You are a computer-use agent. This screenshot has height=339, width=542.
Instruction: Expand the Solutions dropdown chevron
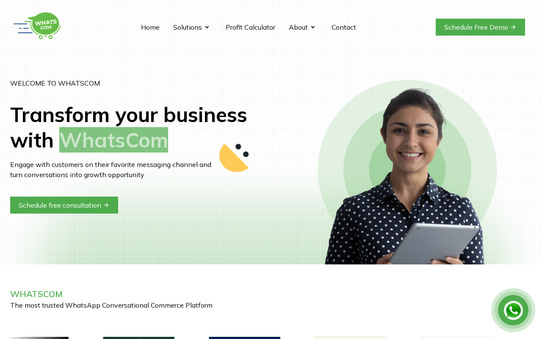207,27
